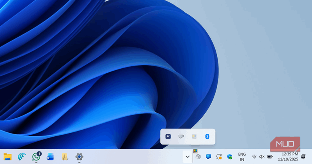312x164 pixels.
Task: Open calendar from the 12:39 PM clock
Action: coord(289,157)
